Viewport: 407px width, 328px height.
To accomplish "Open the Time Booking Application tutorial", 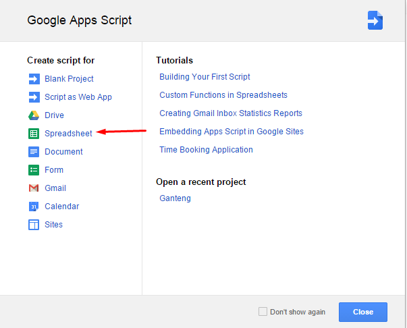I will click(x=206, y=150).
